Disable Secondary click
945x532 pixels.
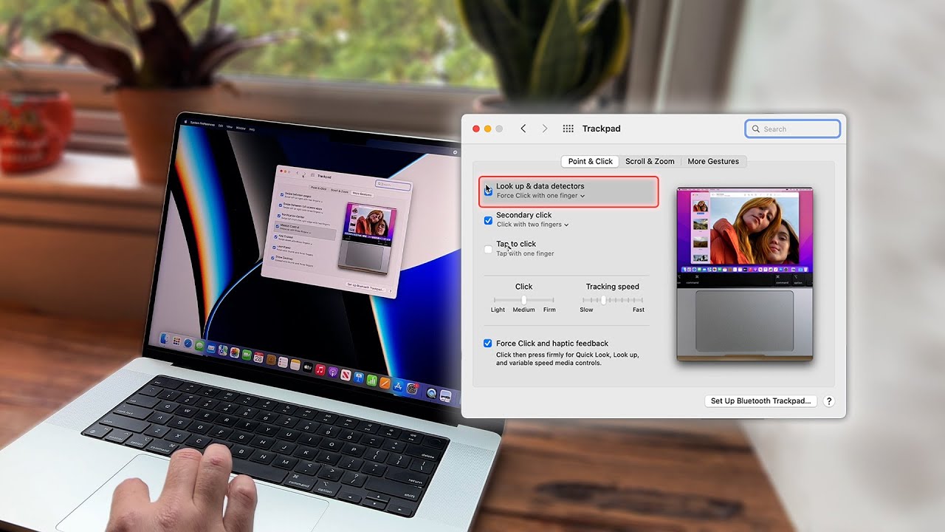pyautogui.click(x=488, y=220)
